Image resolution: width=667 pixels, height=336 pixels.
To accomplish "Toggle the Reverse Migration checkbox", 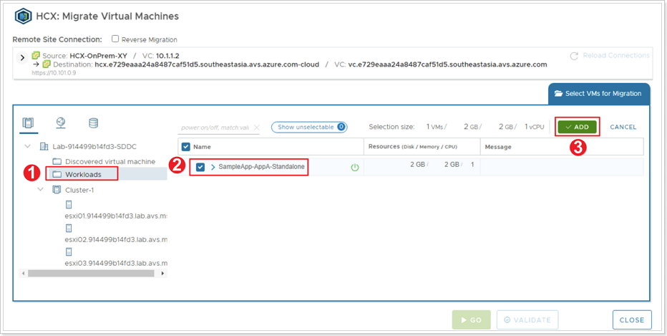I will 115,39.
